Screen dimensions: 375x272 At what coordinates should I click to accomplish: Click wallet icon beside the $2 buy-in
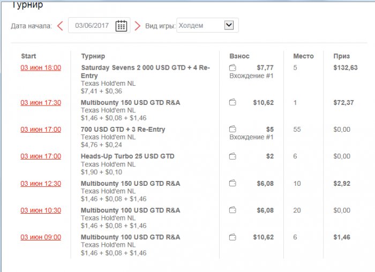tap(232, 156)
